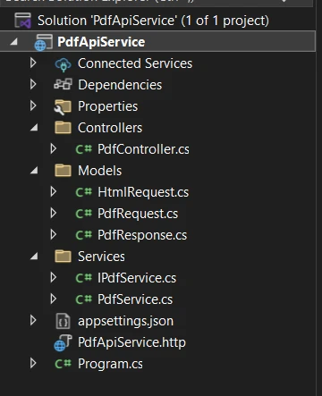Viewport: 322px width, 396px height.
Task: Open PdfApiService.http file
Action: (131, 342)
